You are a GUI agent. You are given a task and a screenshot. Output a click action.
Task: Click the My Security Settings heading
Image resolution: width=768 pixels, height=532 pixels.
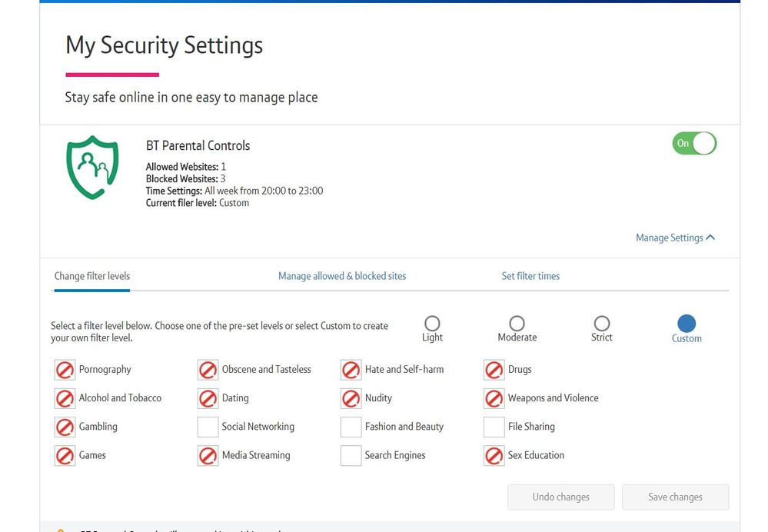[x=164, y=45]
